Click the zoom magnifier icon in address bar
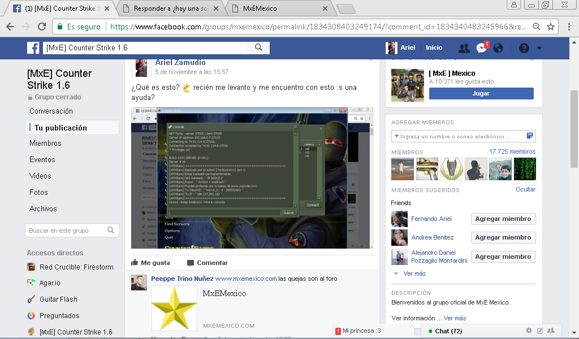 [x=537, y=27]
